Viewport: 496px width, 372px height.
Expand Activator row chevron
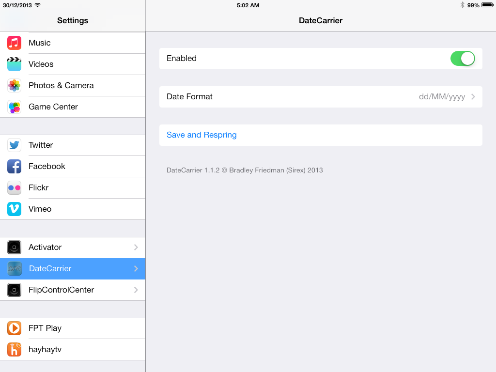point(136,248)
